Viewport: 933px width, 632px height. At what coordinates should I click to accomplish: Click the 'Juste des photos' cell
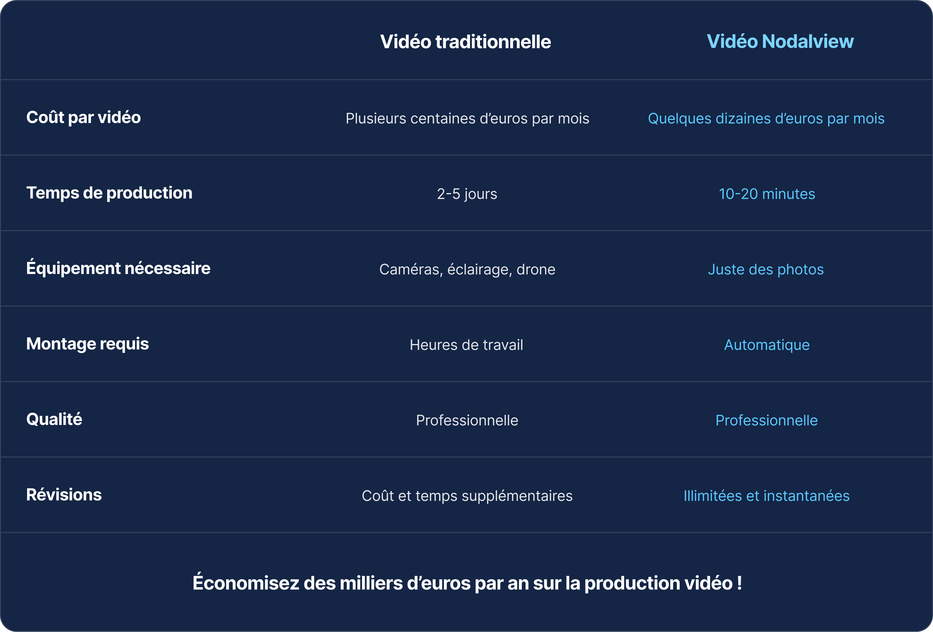click(766, 269)
